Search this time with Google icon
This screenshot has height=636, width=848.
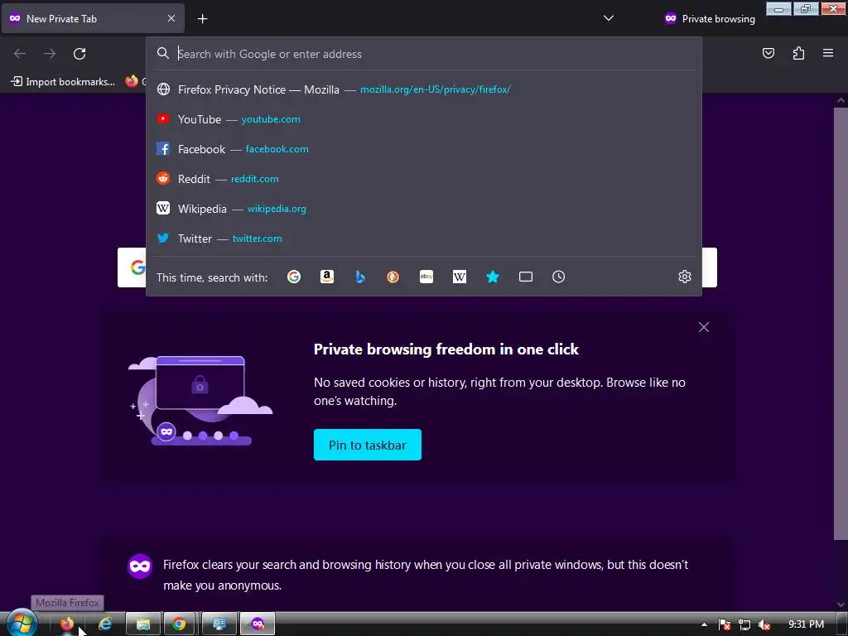[x=294, y=277]
